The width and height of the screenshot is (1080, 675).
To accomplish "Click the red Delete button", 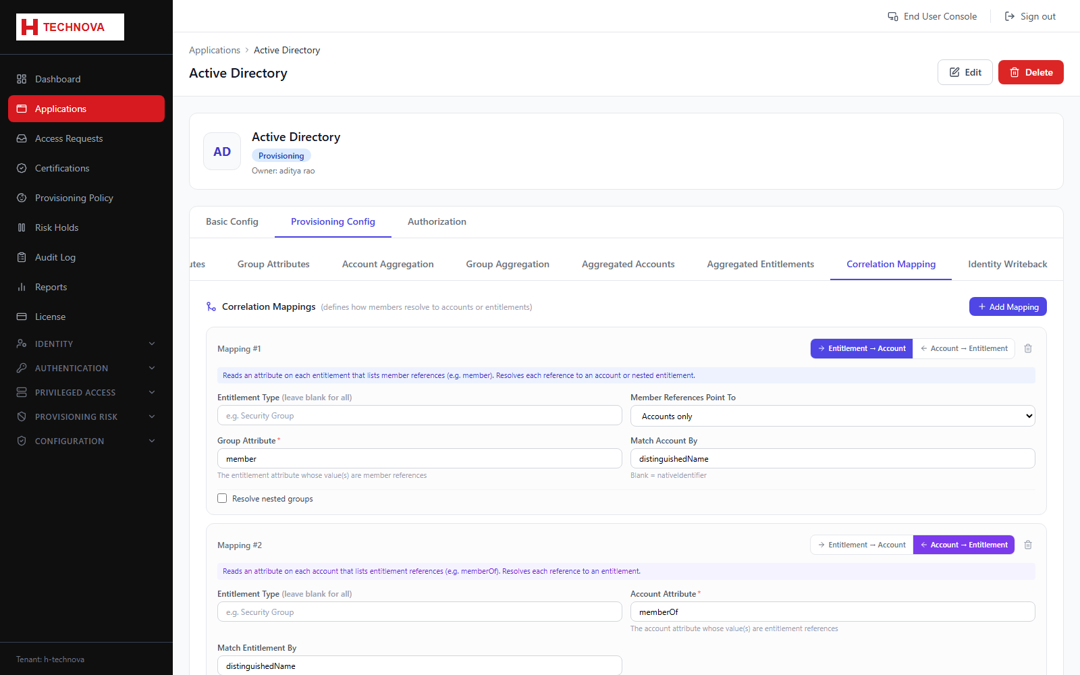I will click(1031, 72).
